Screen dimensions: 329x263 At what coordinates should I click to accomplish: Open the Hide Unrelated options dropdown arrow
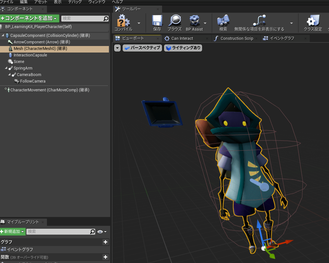[292, 23]
